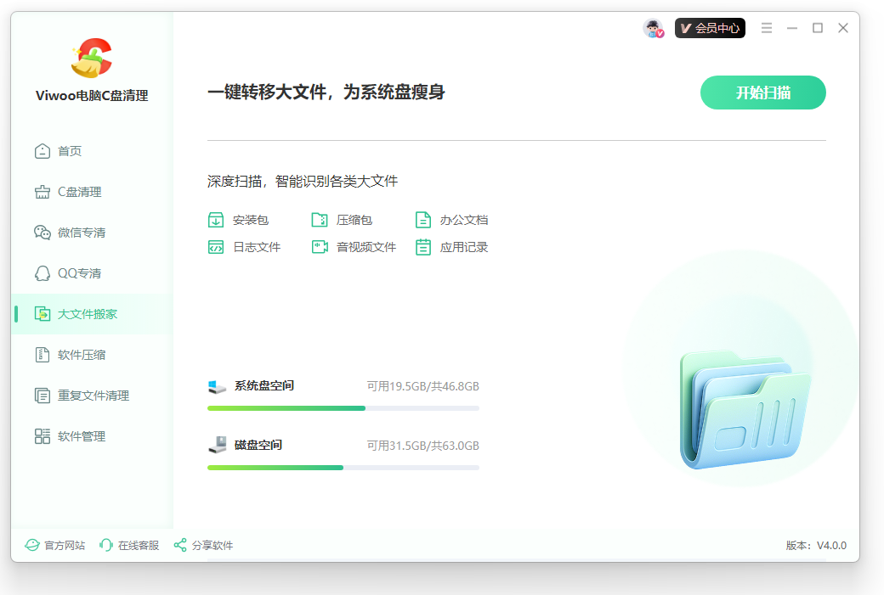The height and width of the screenshot is (595, 884).
Task: Select the 音视频文件 (media files) icon
Action: click(x=320, y=246)
